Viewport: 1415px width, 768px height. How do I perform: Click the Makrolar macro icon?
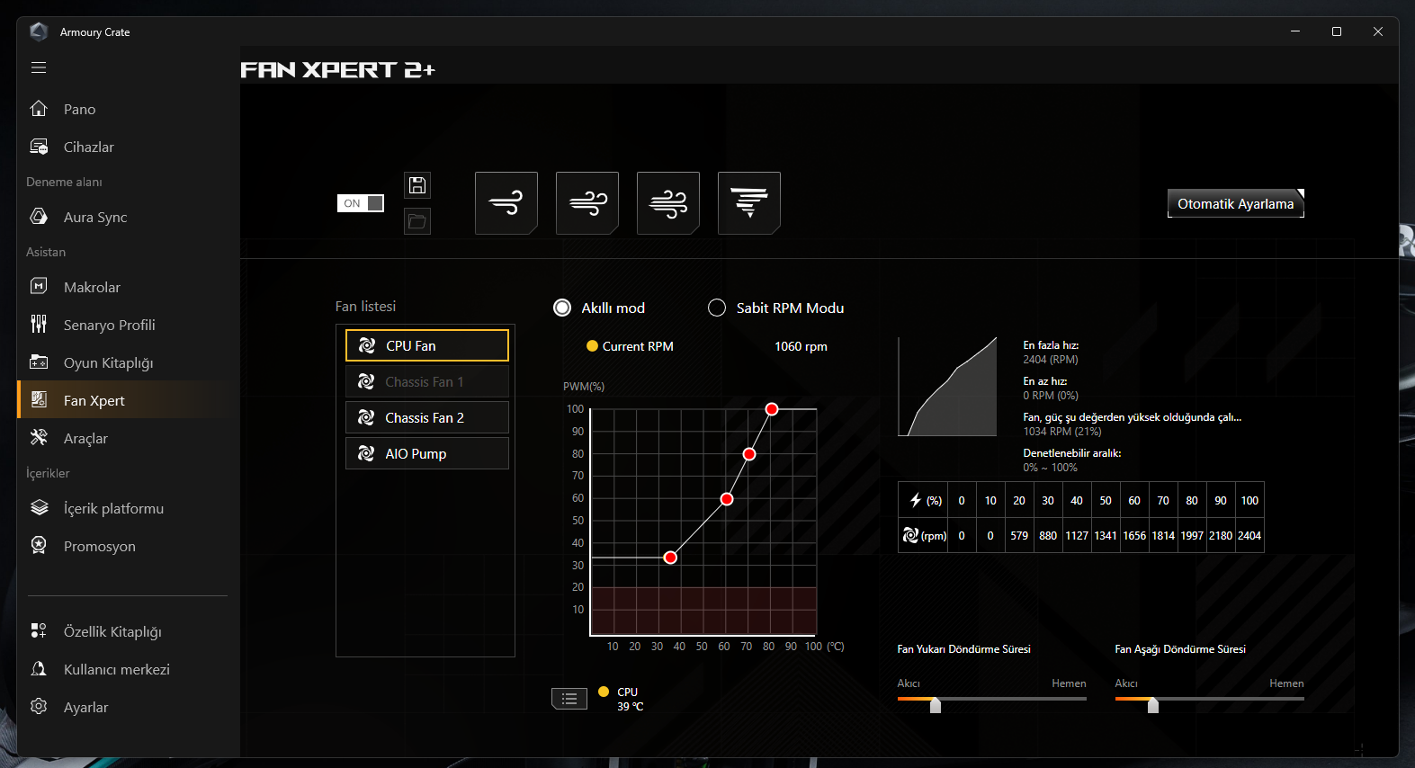[39, 287]
